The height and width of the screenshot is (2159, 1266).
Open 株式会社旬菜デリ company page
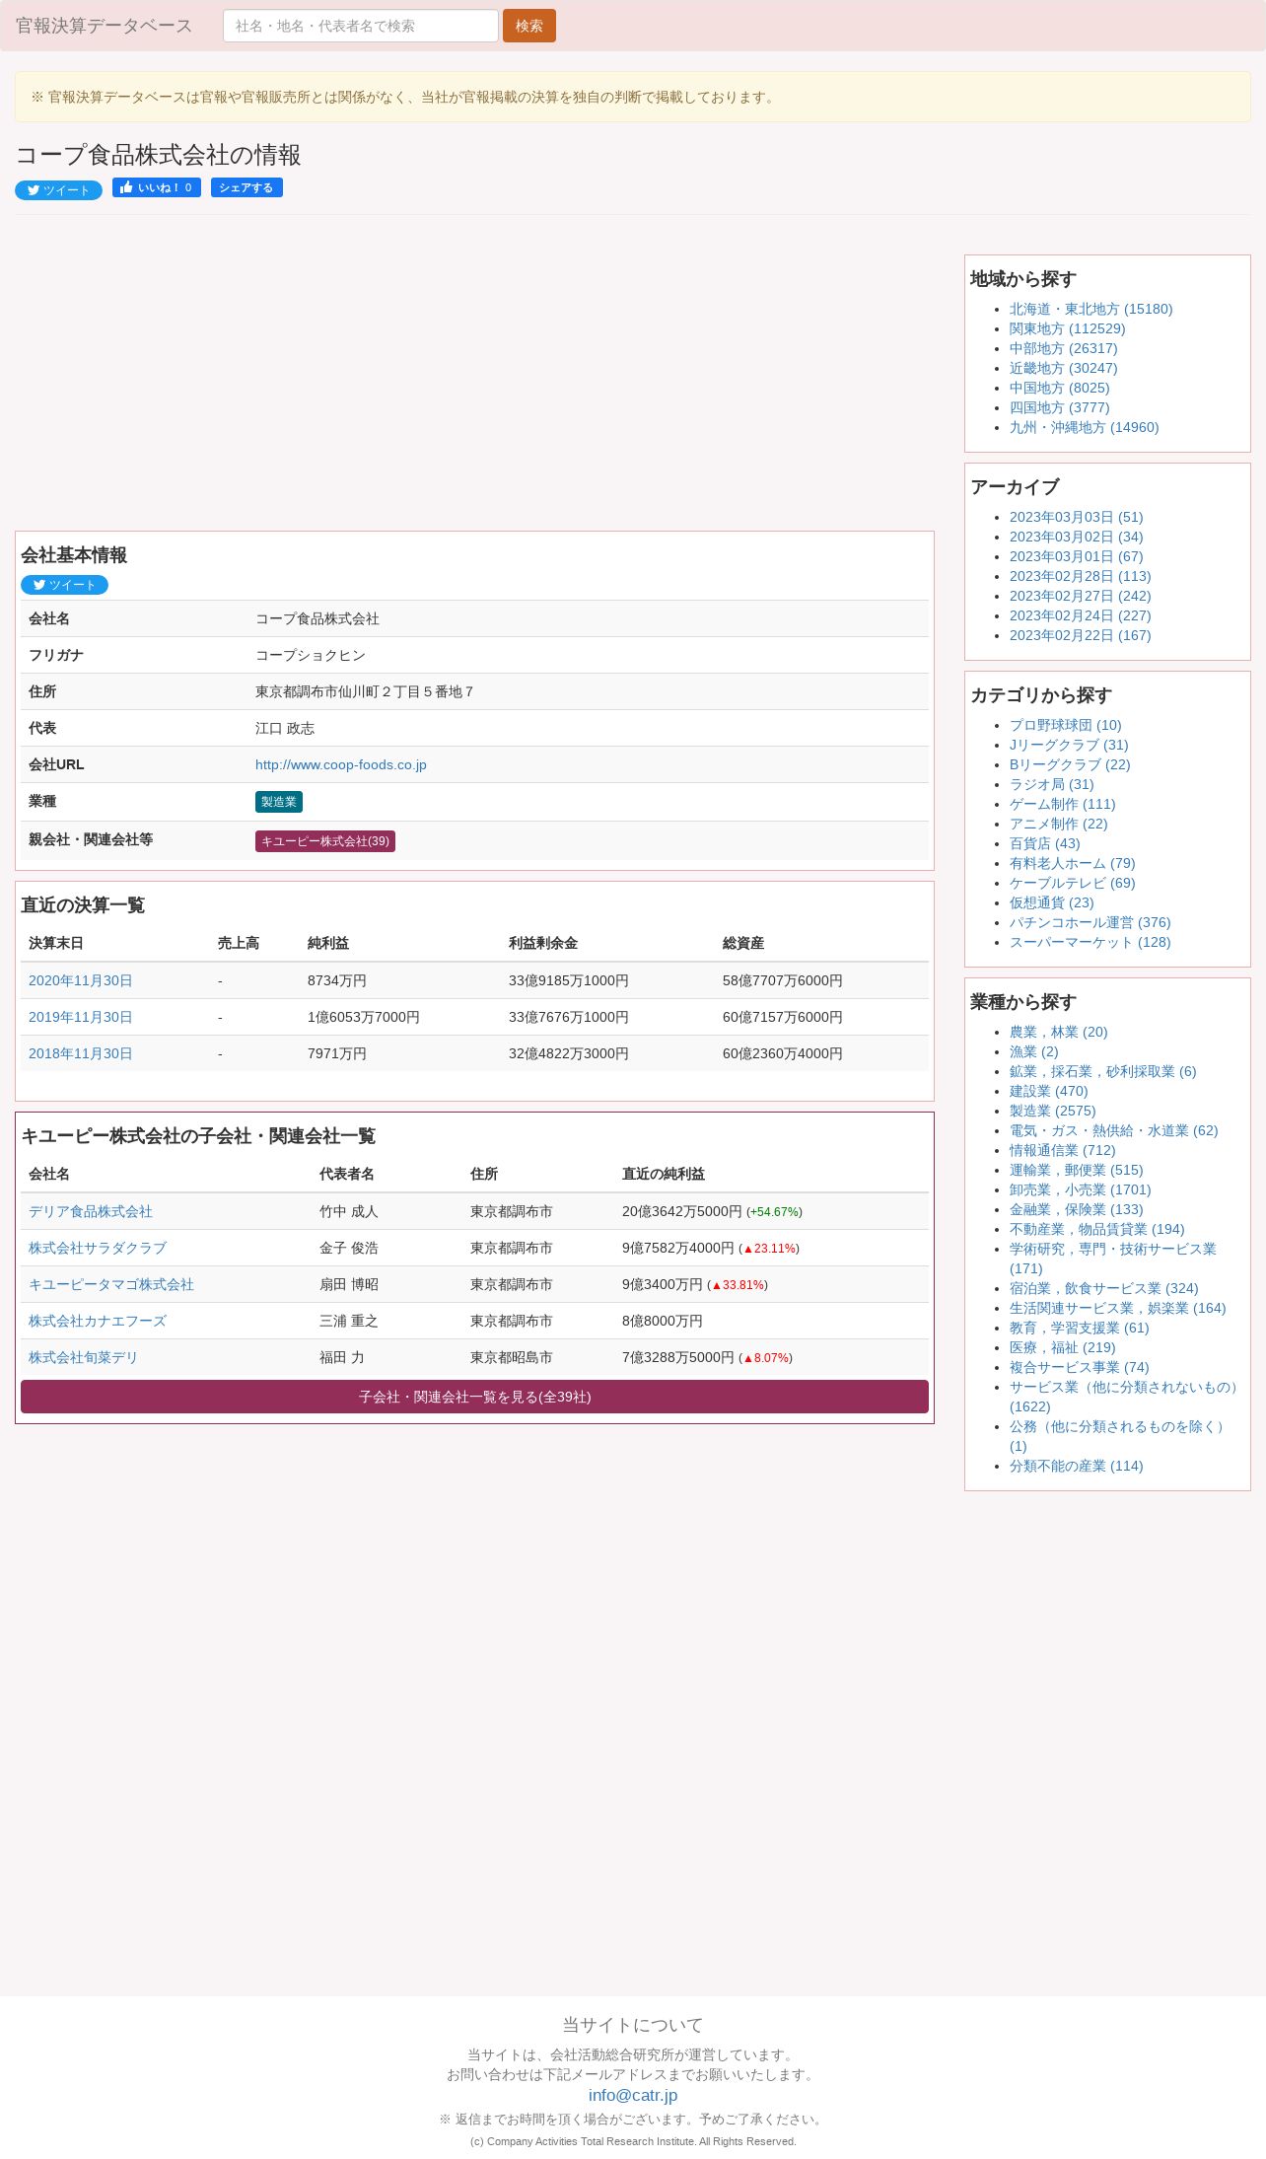tap(84, 1357)
